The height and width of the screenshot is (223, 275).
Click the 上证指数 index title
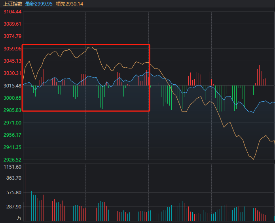tap(13, 4)
